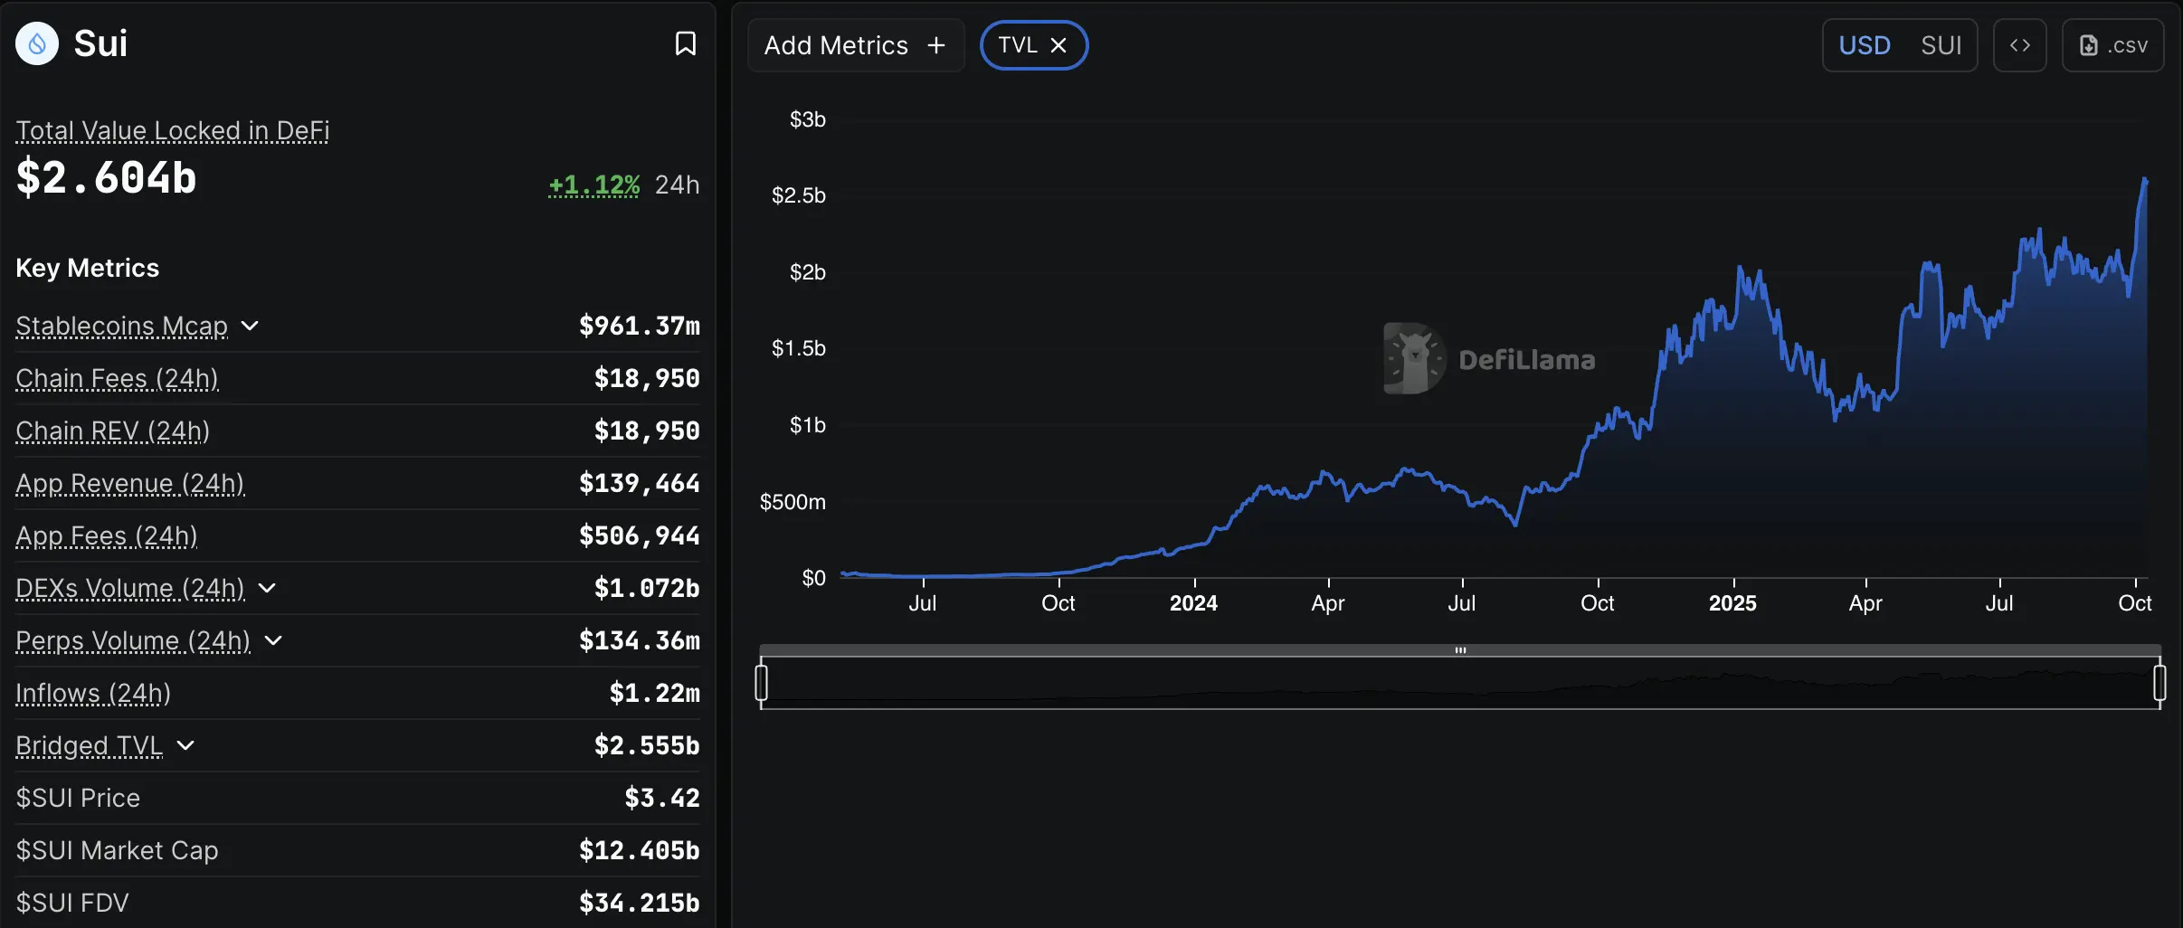The width and height of the screenshot is (2183, 928).
Task: Click the range brush's top drag bar
Action: 1460,650
